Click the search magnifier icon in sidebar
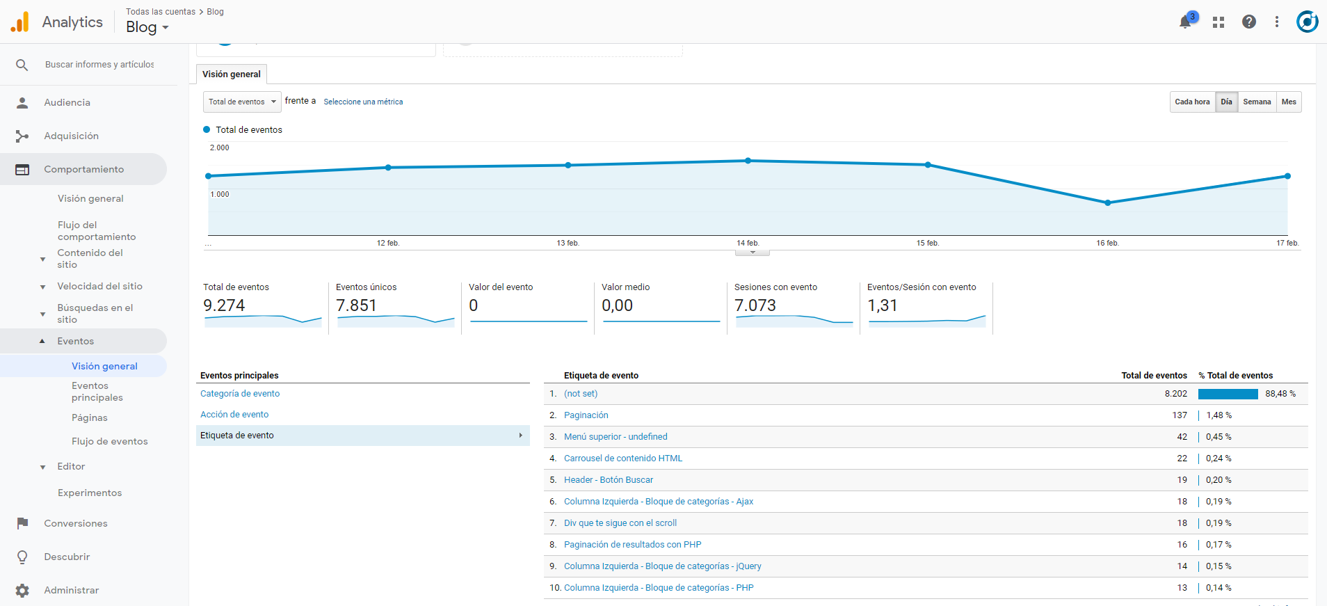 tap(22, 65)
